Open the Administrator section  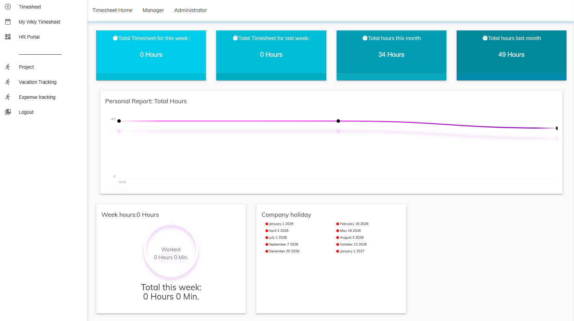(190, 10)
